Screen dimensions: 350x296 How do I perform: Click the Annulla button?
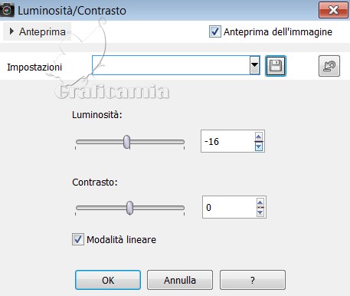point(180,280)
